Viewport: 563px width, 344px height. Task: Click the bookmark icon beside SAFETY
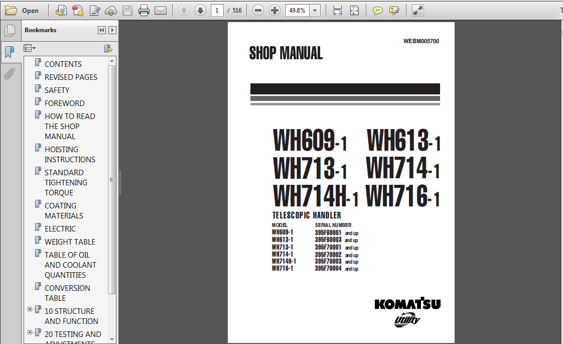tap(38, 89)
